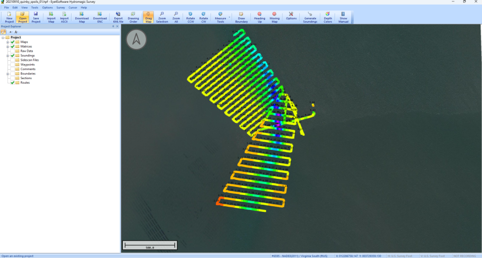The width and height of the screenshot is (482, 258).
Task: Uncheck the Maps folder checkbox
Action: click(13, 42)
